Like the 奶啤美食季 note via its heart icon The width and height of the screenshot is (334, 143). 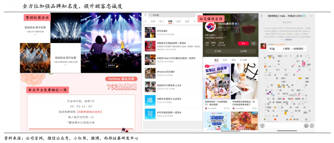click(225, 108)
